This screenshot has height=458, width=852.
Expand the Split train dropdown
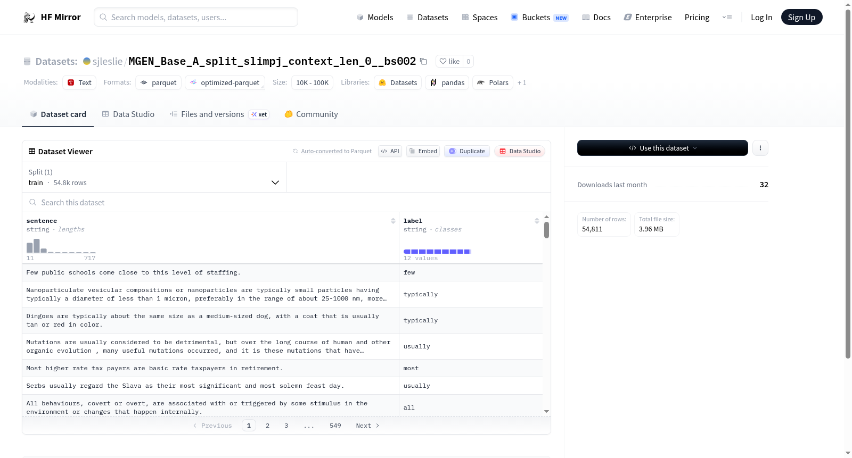click(154, 177)
